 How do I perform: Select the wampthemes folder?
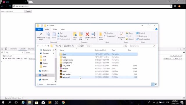coord(99,63)
